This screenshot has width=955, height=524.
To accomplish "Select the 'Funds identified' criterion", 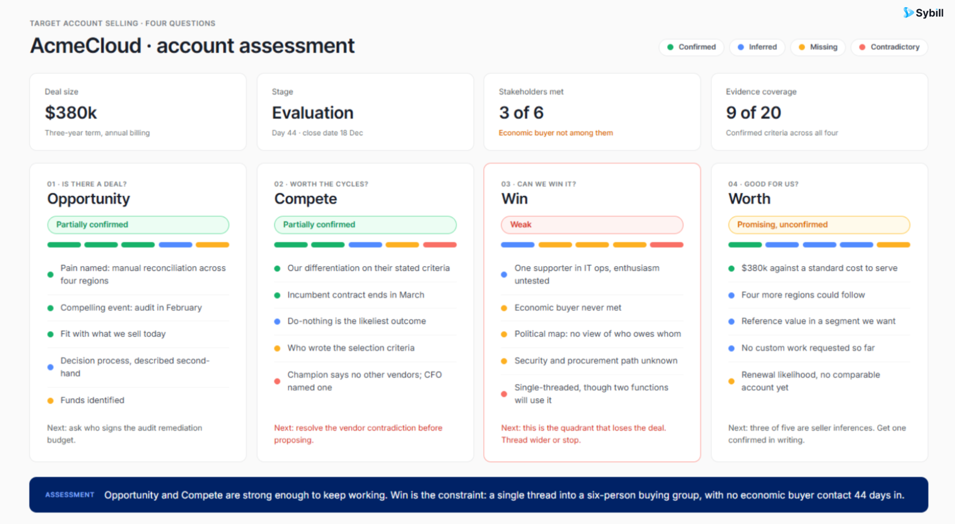I will tap(138, 401).
